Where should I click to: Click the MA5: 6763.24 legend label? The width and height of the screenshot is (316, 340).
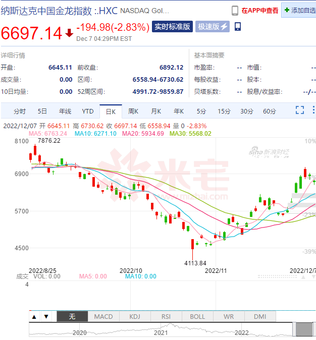[48, 134]
